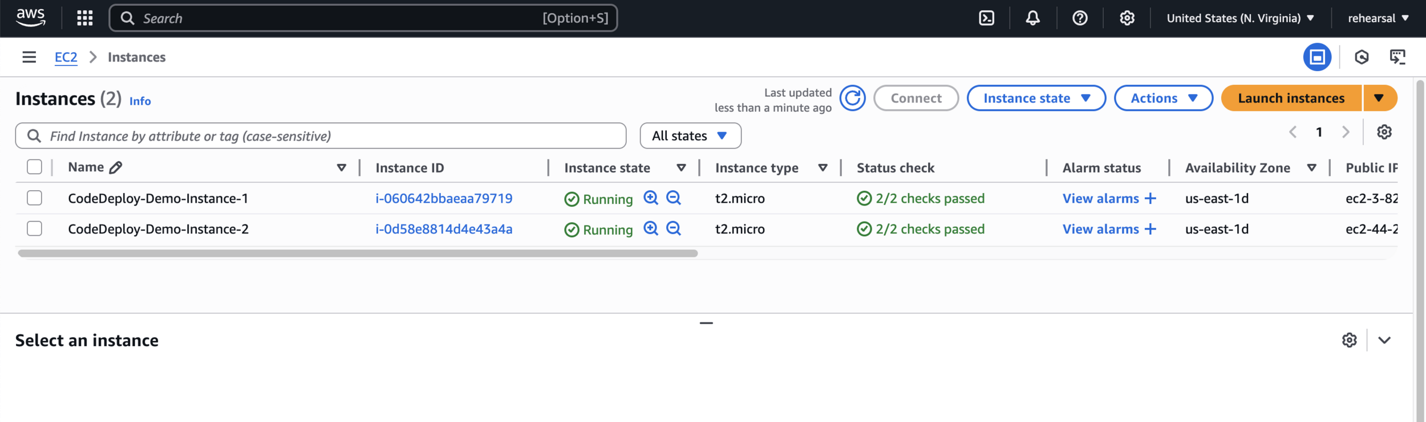The height and width of the screenshot is (422, 1426).
Task: Click zoom-in filter icon for Instance-1 state
Action: pos(651,198)
